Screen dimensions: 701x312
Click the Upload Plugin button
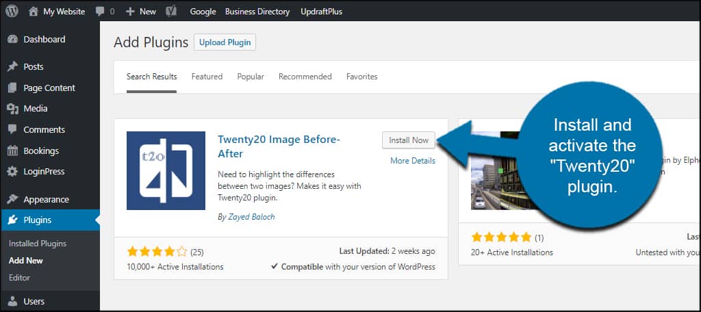[225, 42]
